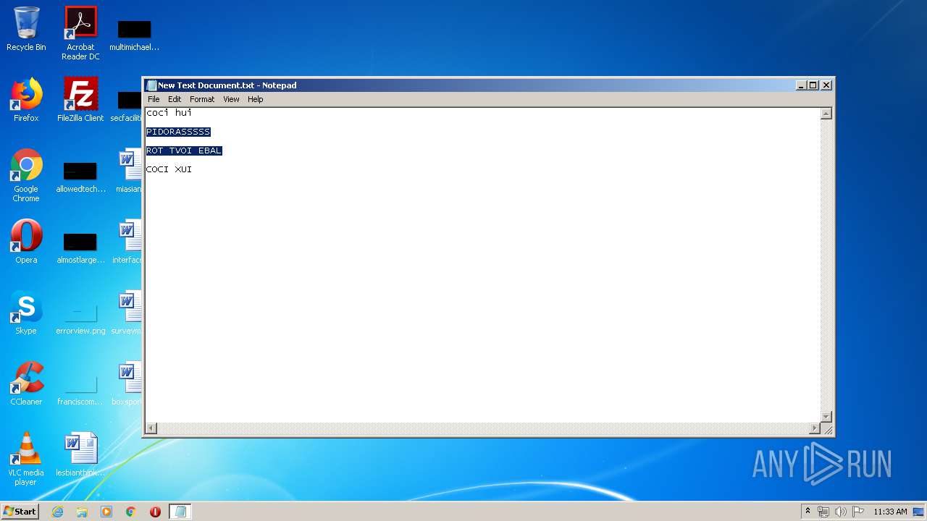Viewport: 927px width, 521px height.
Task: Click the taskbar clock showing 11:33 AM
Action: pos(890,512)
